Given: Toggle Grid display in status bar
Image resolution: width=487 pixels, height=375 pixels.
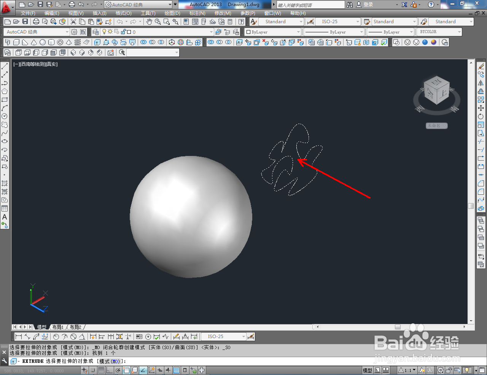Looking at the screenshot, I should click(102, 370).
